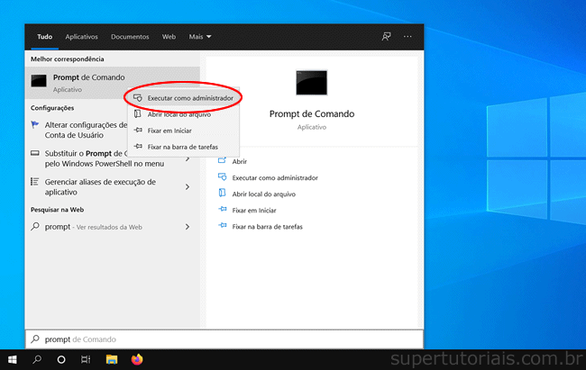Click the large Prompt de Comando icon
Image resolution: width=586 pixels, height=370 pixels.
coord(311,82)
